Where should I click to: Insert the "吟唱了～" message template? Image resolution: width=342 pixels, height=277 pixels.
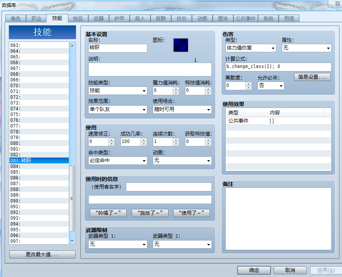pos(108,213)
